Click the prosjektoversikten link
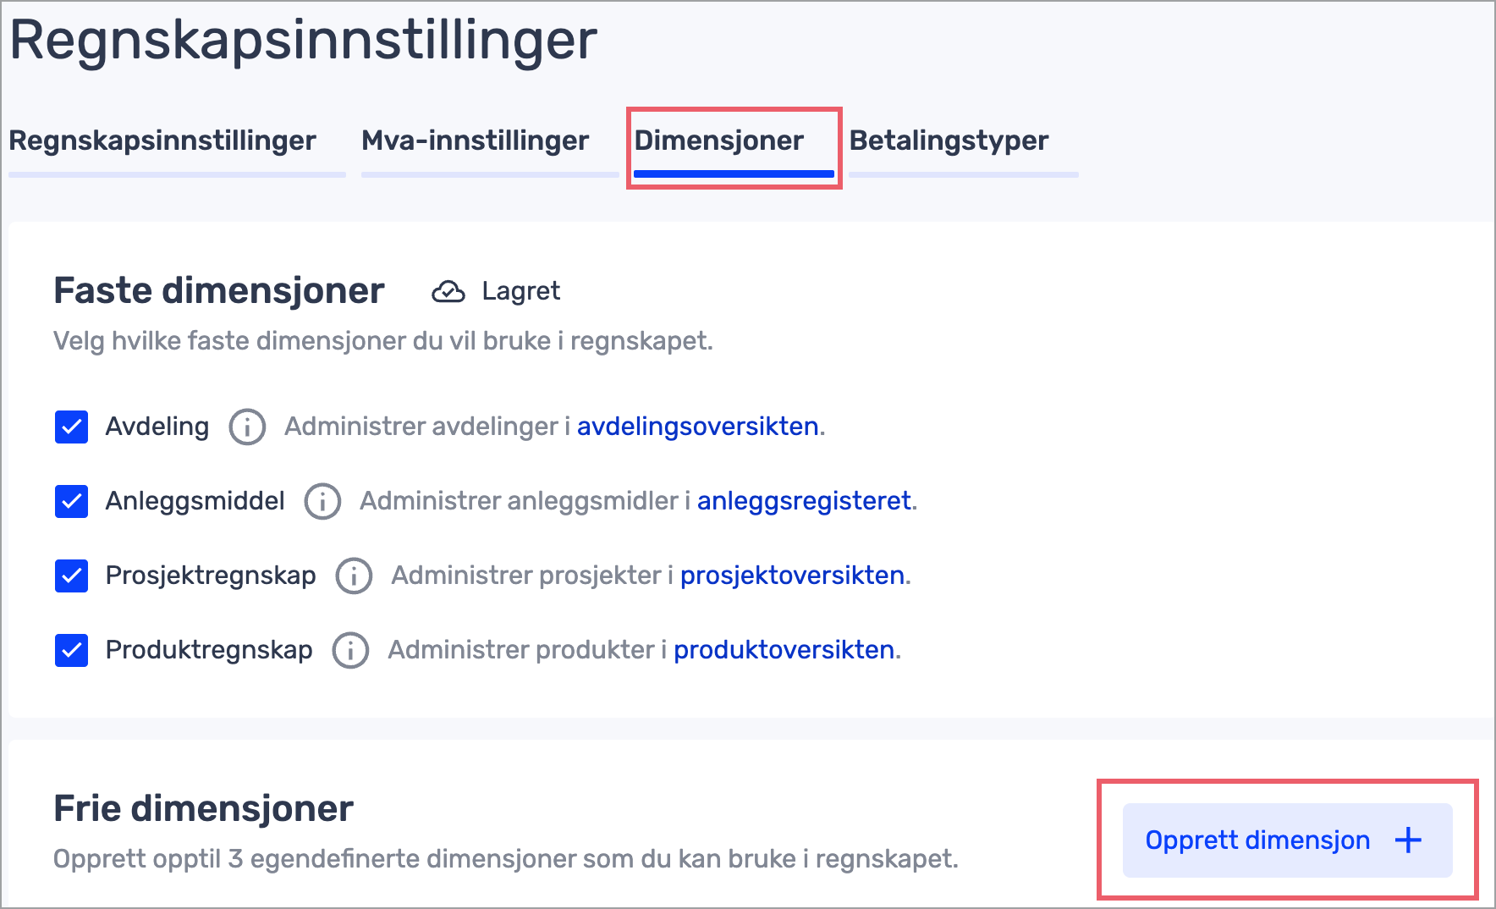The image size is (1496, 909). tap(792, 576)
